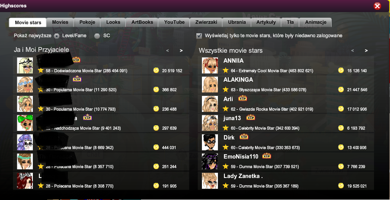Select the SC radio button
The image size is (390, 200).
click(x=97, y=36)
